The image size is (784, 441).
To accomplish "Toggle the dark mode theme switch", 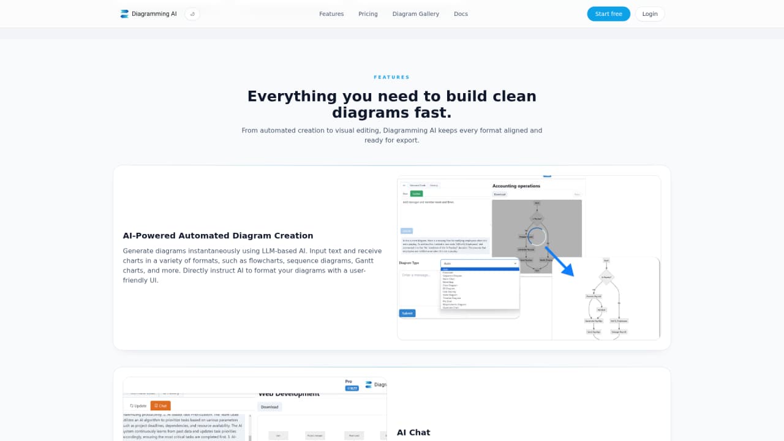I will (192, 14).
